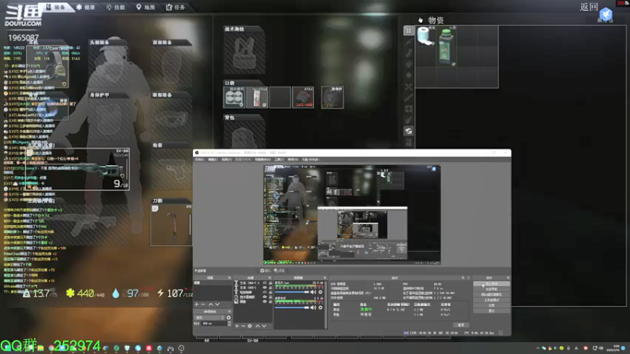This screenshot has width=630, height=354.
Task: Select the weapons filter icon in stash sidebar
Action: point(409,42)
